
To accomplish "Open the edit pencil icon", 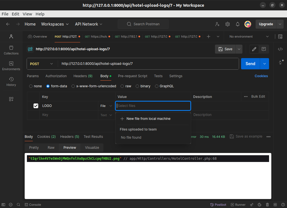I will (254, 49).
